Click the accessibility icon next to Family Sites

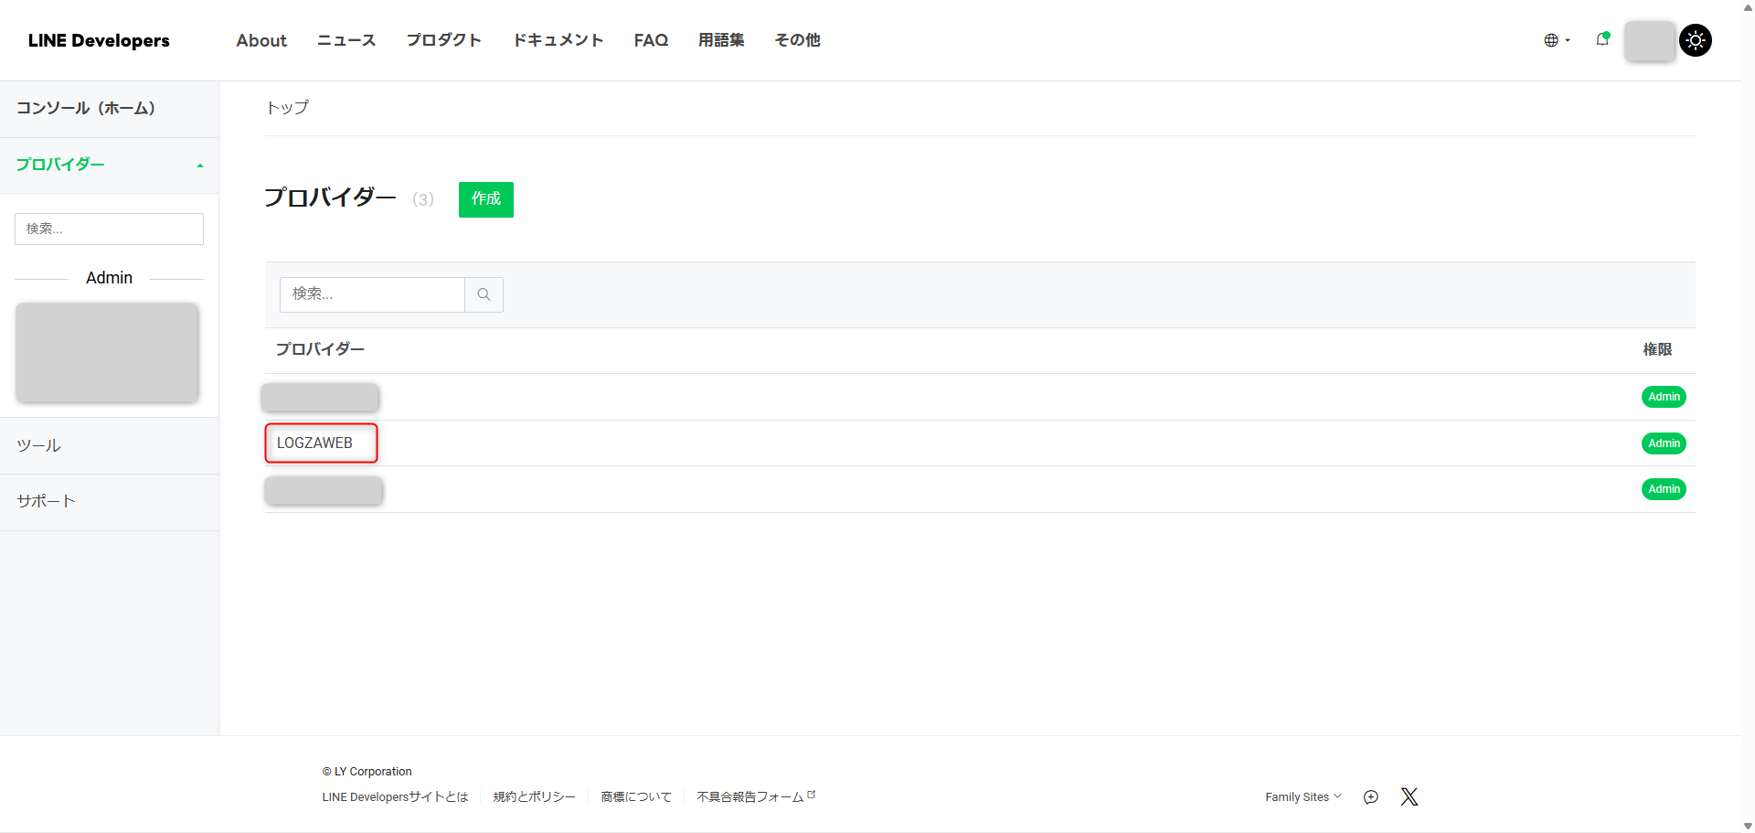pyautogui.click(x=1370, y=796)
